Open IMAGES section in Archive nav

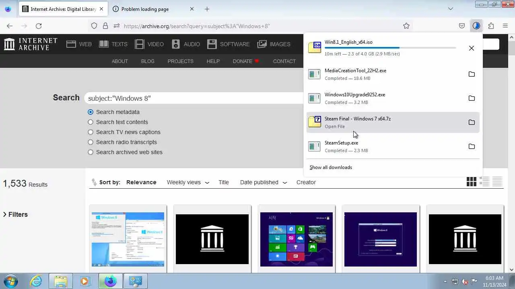click(274, 44)
